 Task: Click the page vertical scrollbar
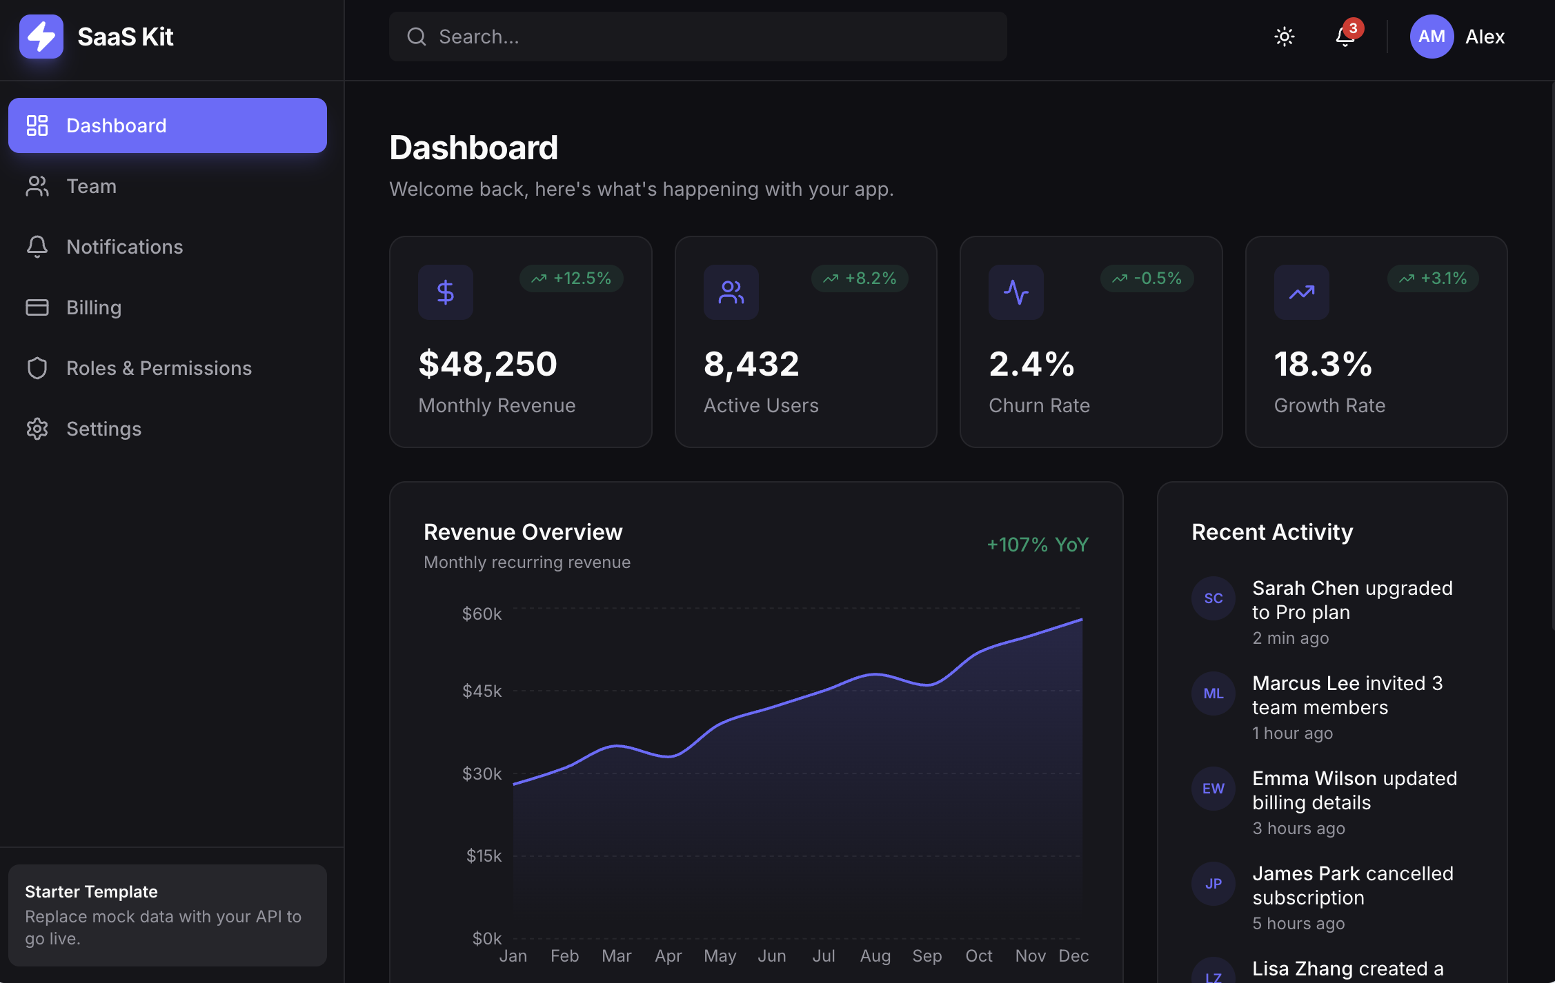(x=1552, y=355)
